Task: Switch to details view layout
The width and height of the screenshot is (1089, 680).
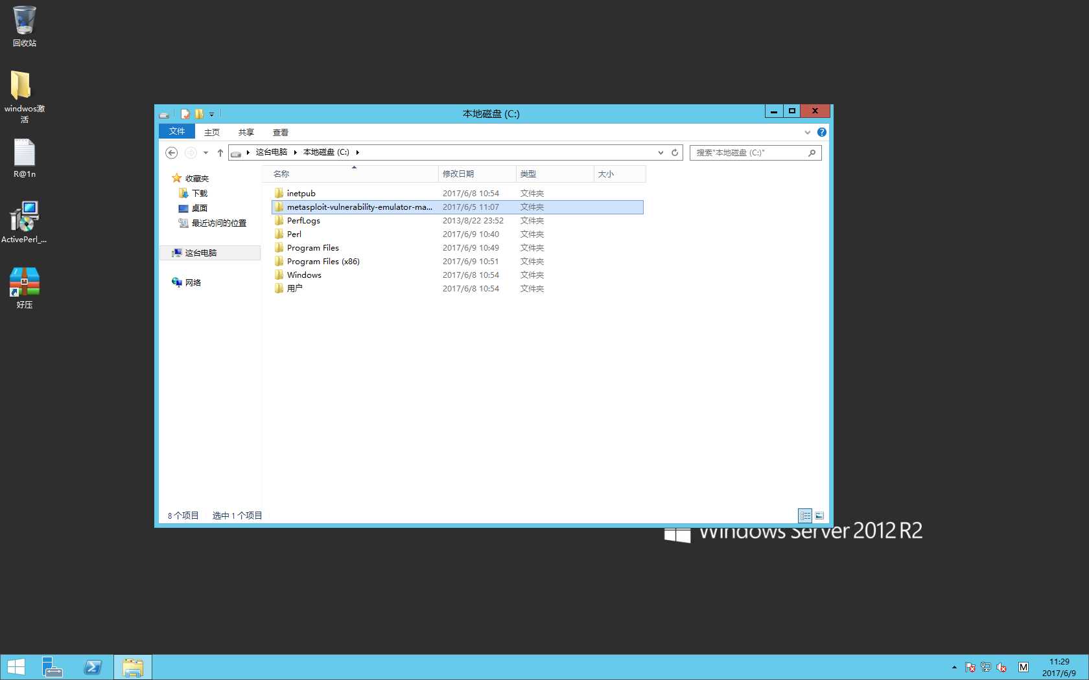Action: [805, 516]
